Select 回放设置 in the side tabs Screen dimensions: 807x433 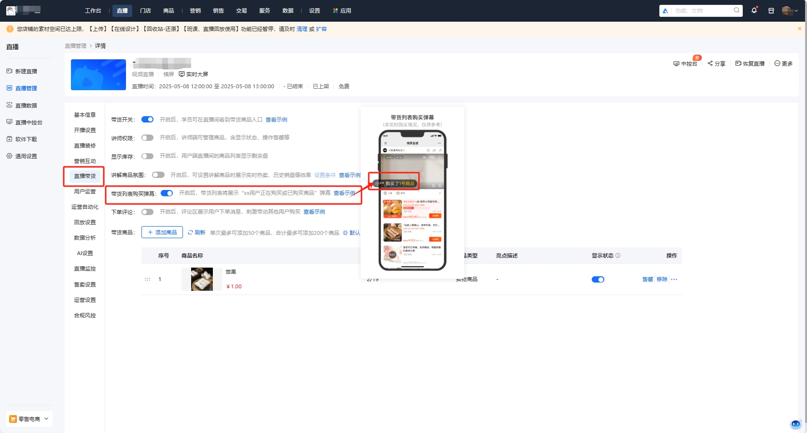point(85,222)
